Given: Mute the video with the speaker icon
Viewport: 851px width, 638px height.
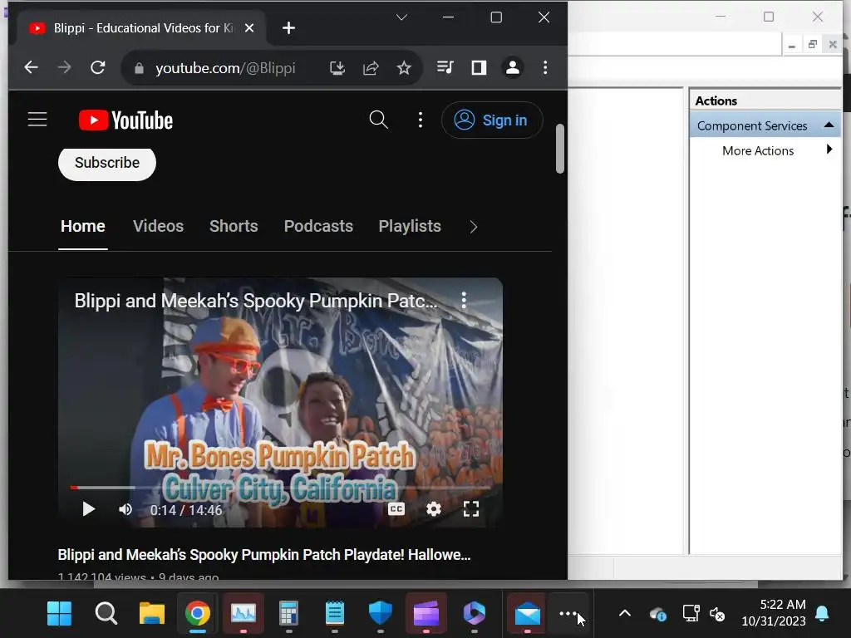Looking at the screenshot, I should (x=125, y=509).
